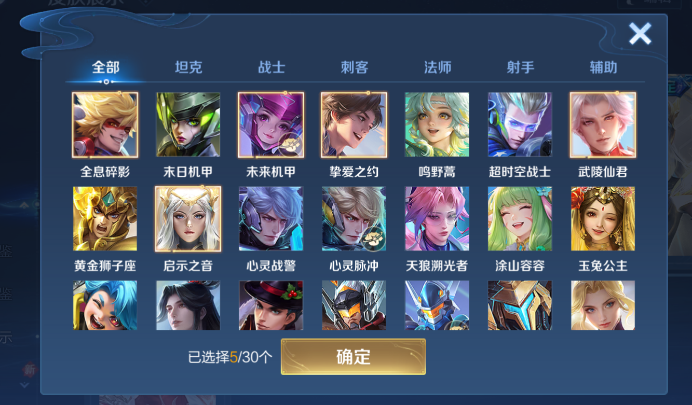Filter skins by 法师 tab
Viewport: 692px width, 405px height.
pyautogui.click(x=438, y=67)
